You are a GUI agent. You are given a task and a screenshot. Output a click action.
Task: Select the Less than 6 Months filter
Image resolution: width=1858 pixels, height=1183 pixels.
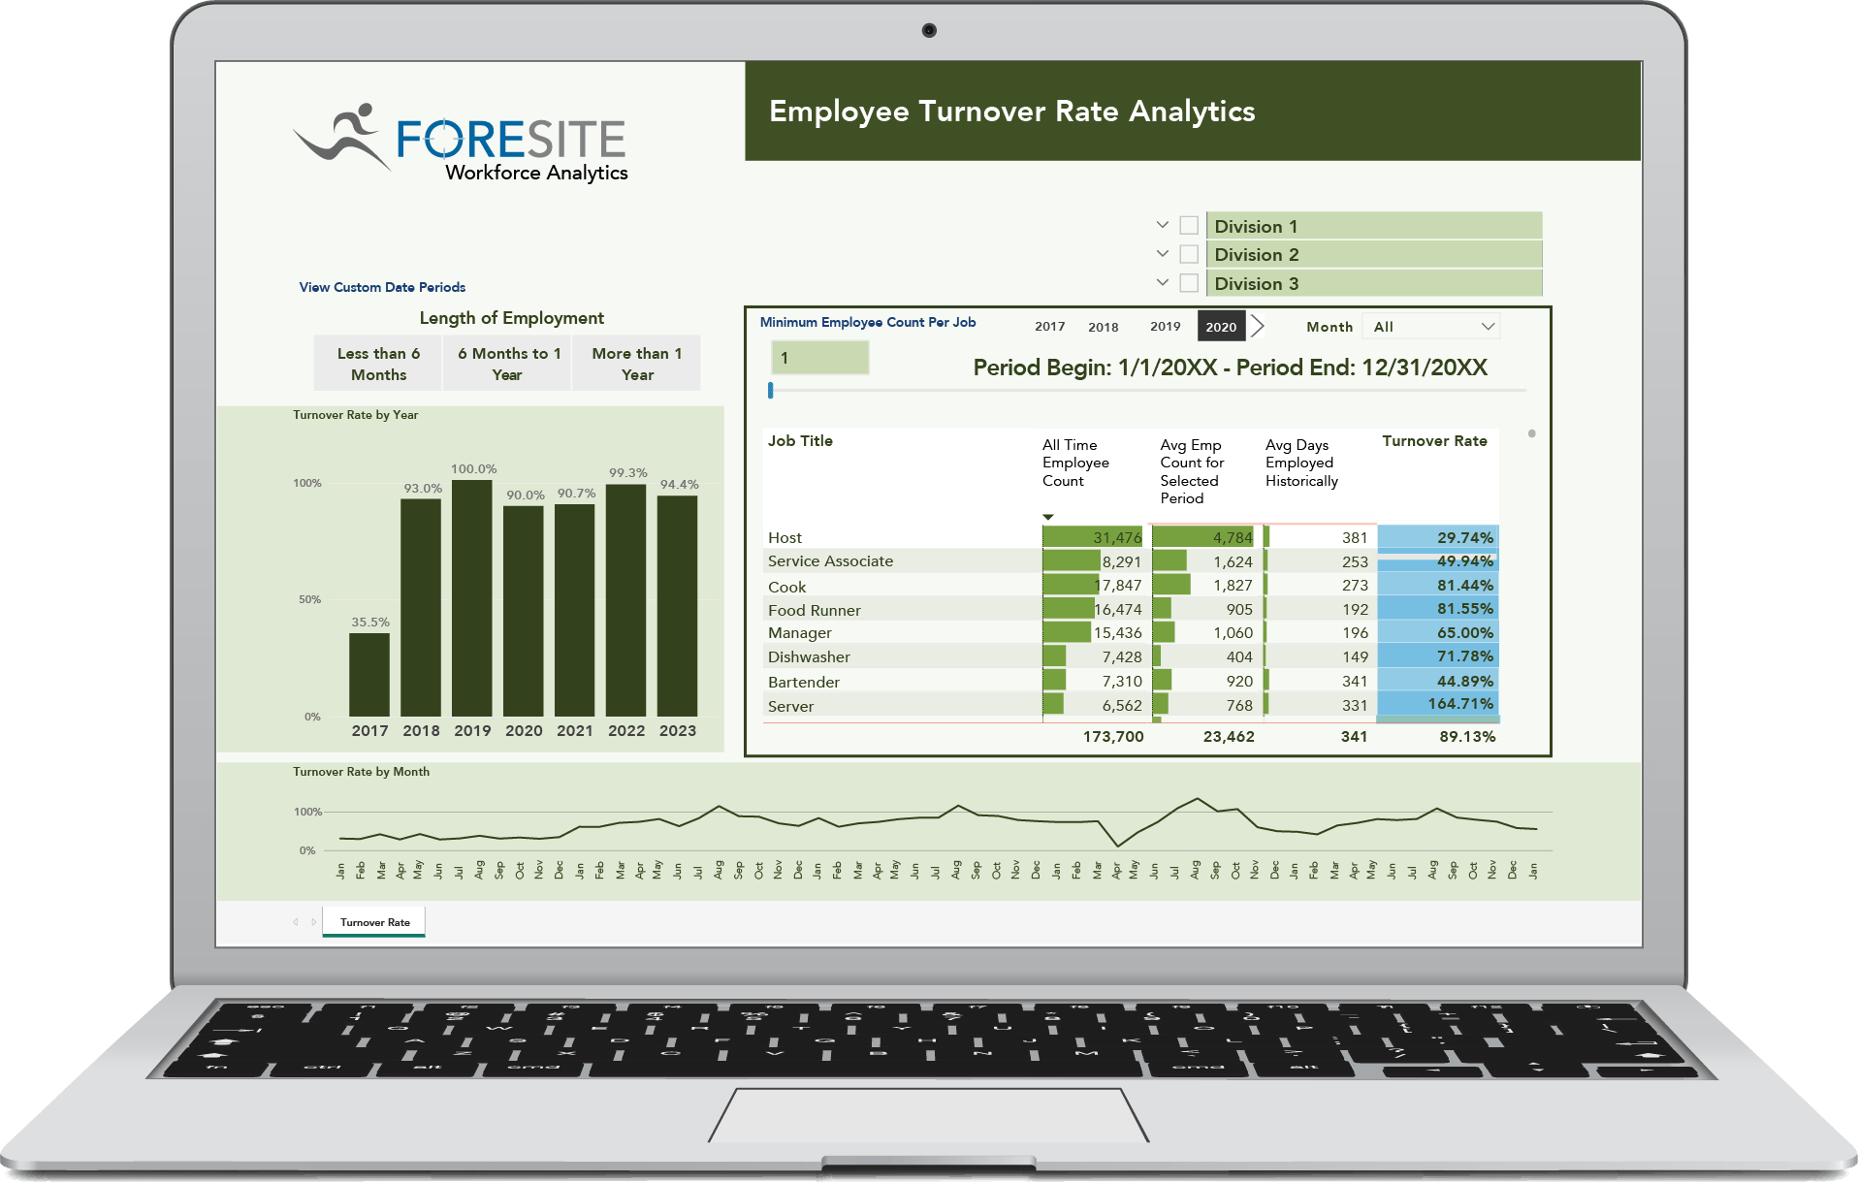(x=377, y=363)
